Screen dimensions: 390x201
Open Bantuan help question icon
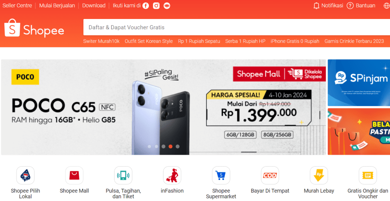(x=350, y=6)
